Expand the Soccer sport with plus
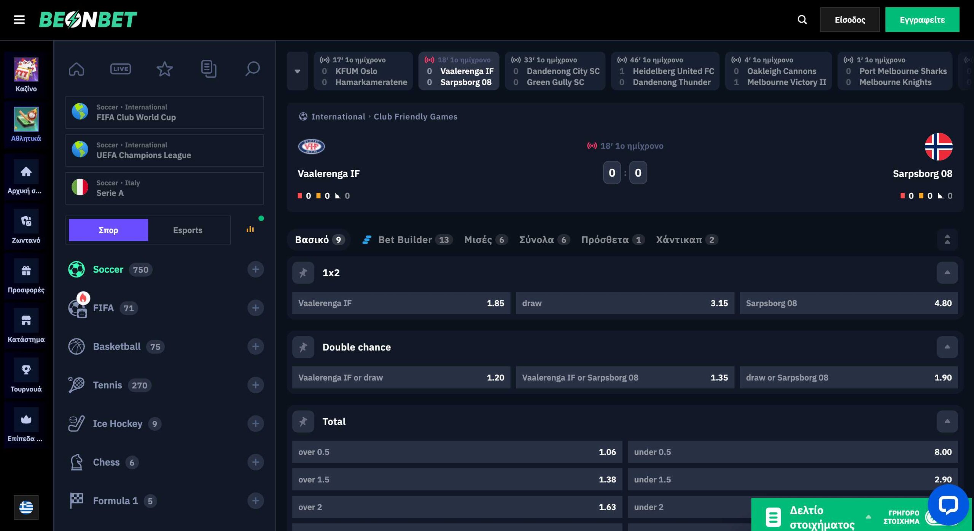 256,269
